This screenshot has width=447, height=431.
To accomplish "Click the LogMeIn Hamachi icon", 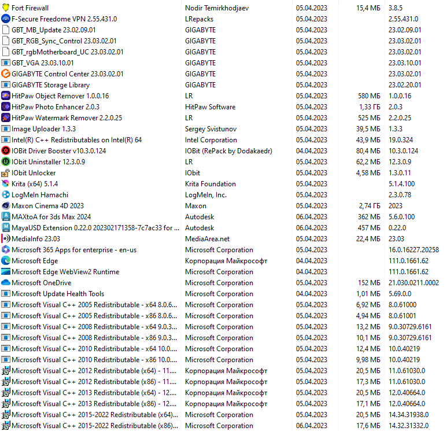I will click(x=6, y=195).
